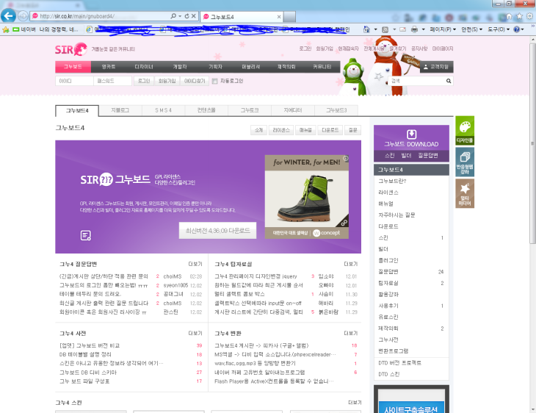This screenshot has height=413, width=536.
Task: Open the 페이지(P) dropdown menu
Action: 443,30
